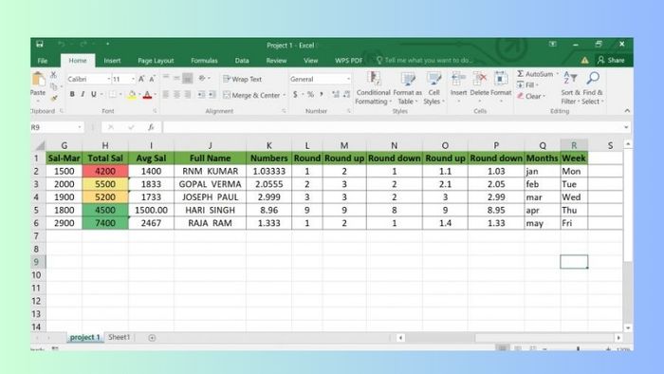Image resolution: width=664 pixels, height=374 pixels.
Task: Click the Redo arrow icon
Action: tap(83, 44)
